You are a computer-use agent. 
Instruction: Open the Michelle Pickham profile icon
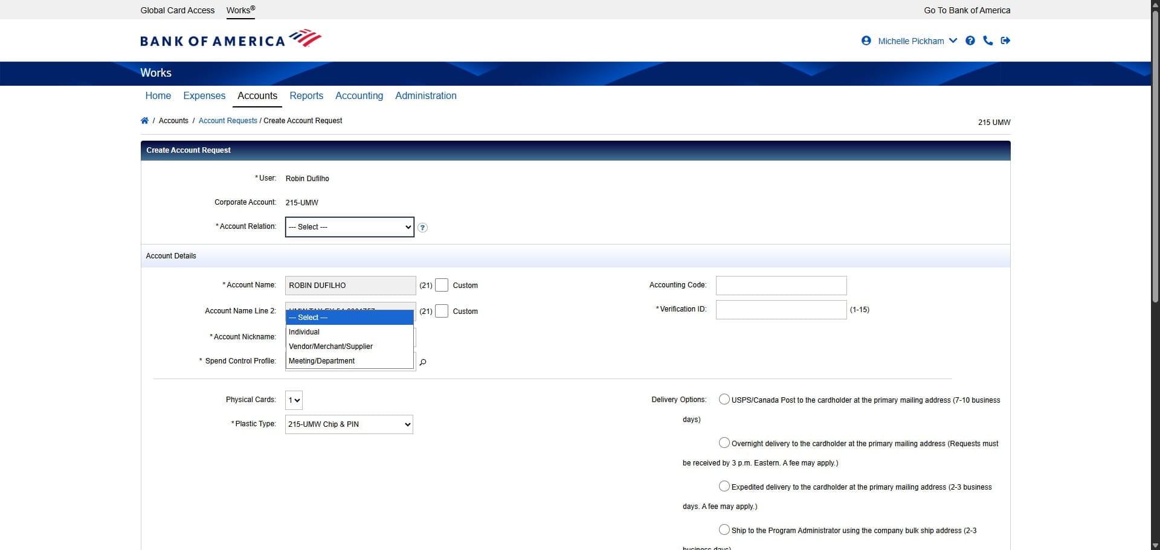866,40
